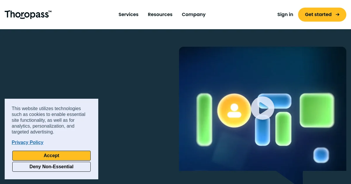
Task: Click Deny Non-Essential button
Action: tap(51, 167)
